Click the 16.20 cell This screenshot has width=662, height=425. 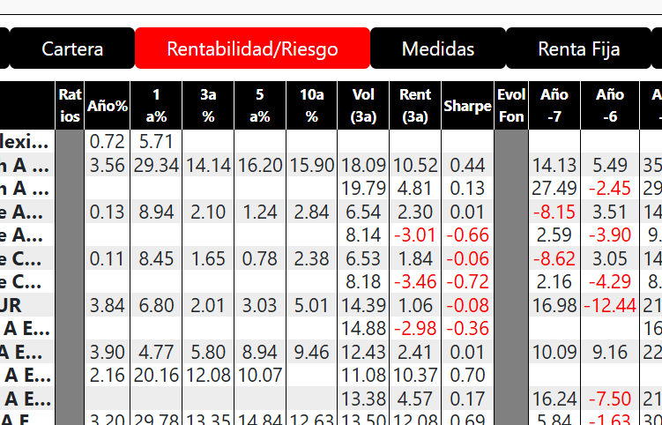click(260, 165)
